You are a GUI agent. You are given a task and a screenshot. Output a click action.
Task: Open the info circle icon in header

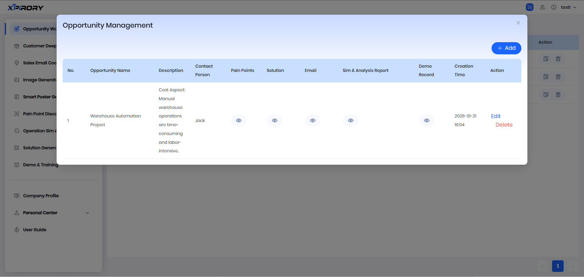pyautogui.click(x=554, y=7)
